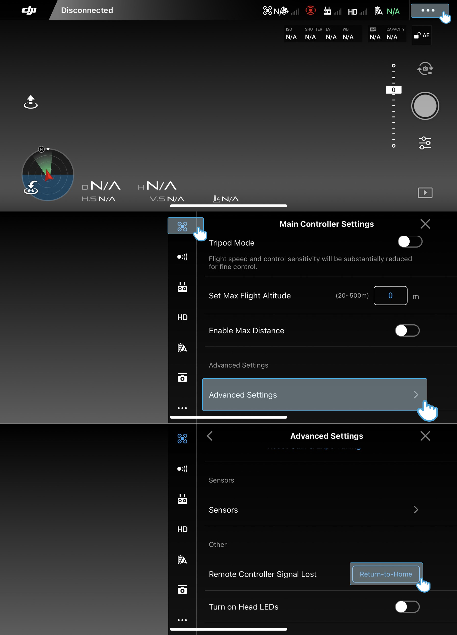Tap the AE lock icon
The image size is (457, 635).
pos(422,36)
